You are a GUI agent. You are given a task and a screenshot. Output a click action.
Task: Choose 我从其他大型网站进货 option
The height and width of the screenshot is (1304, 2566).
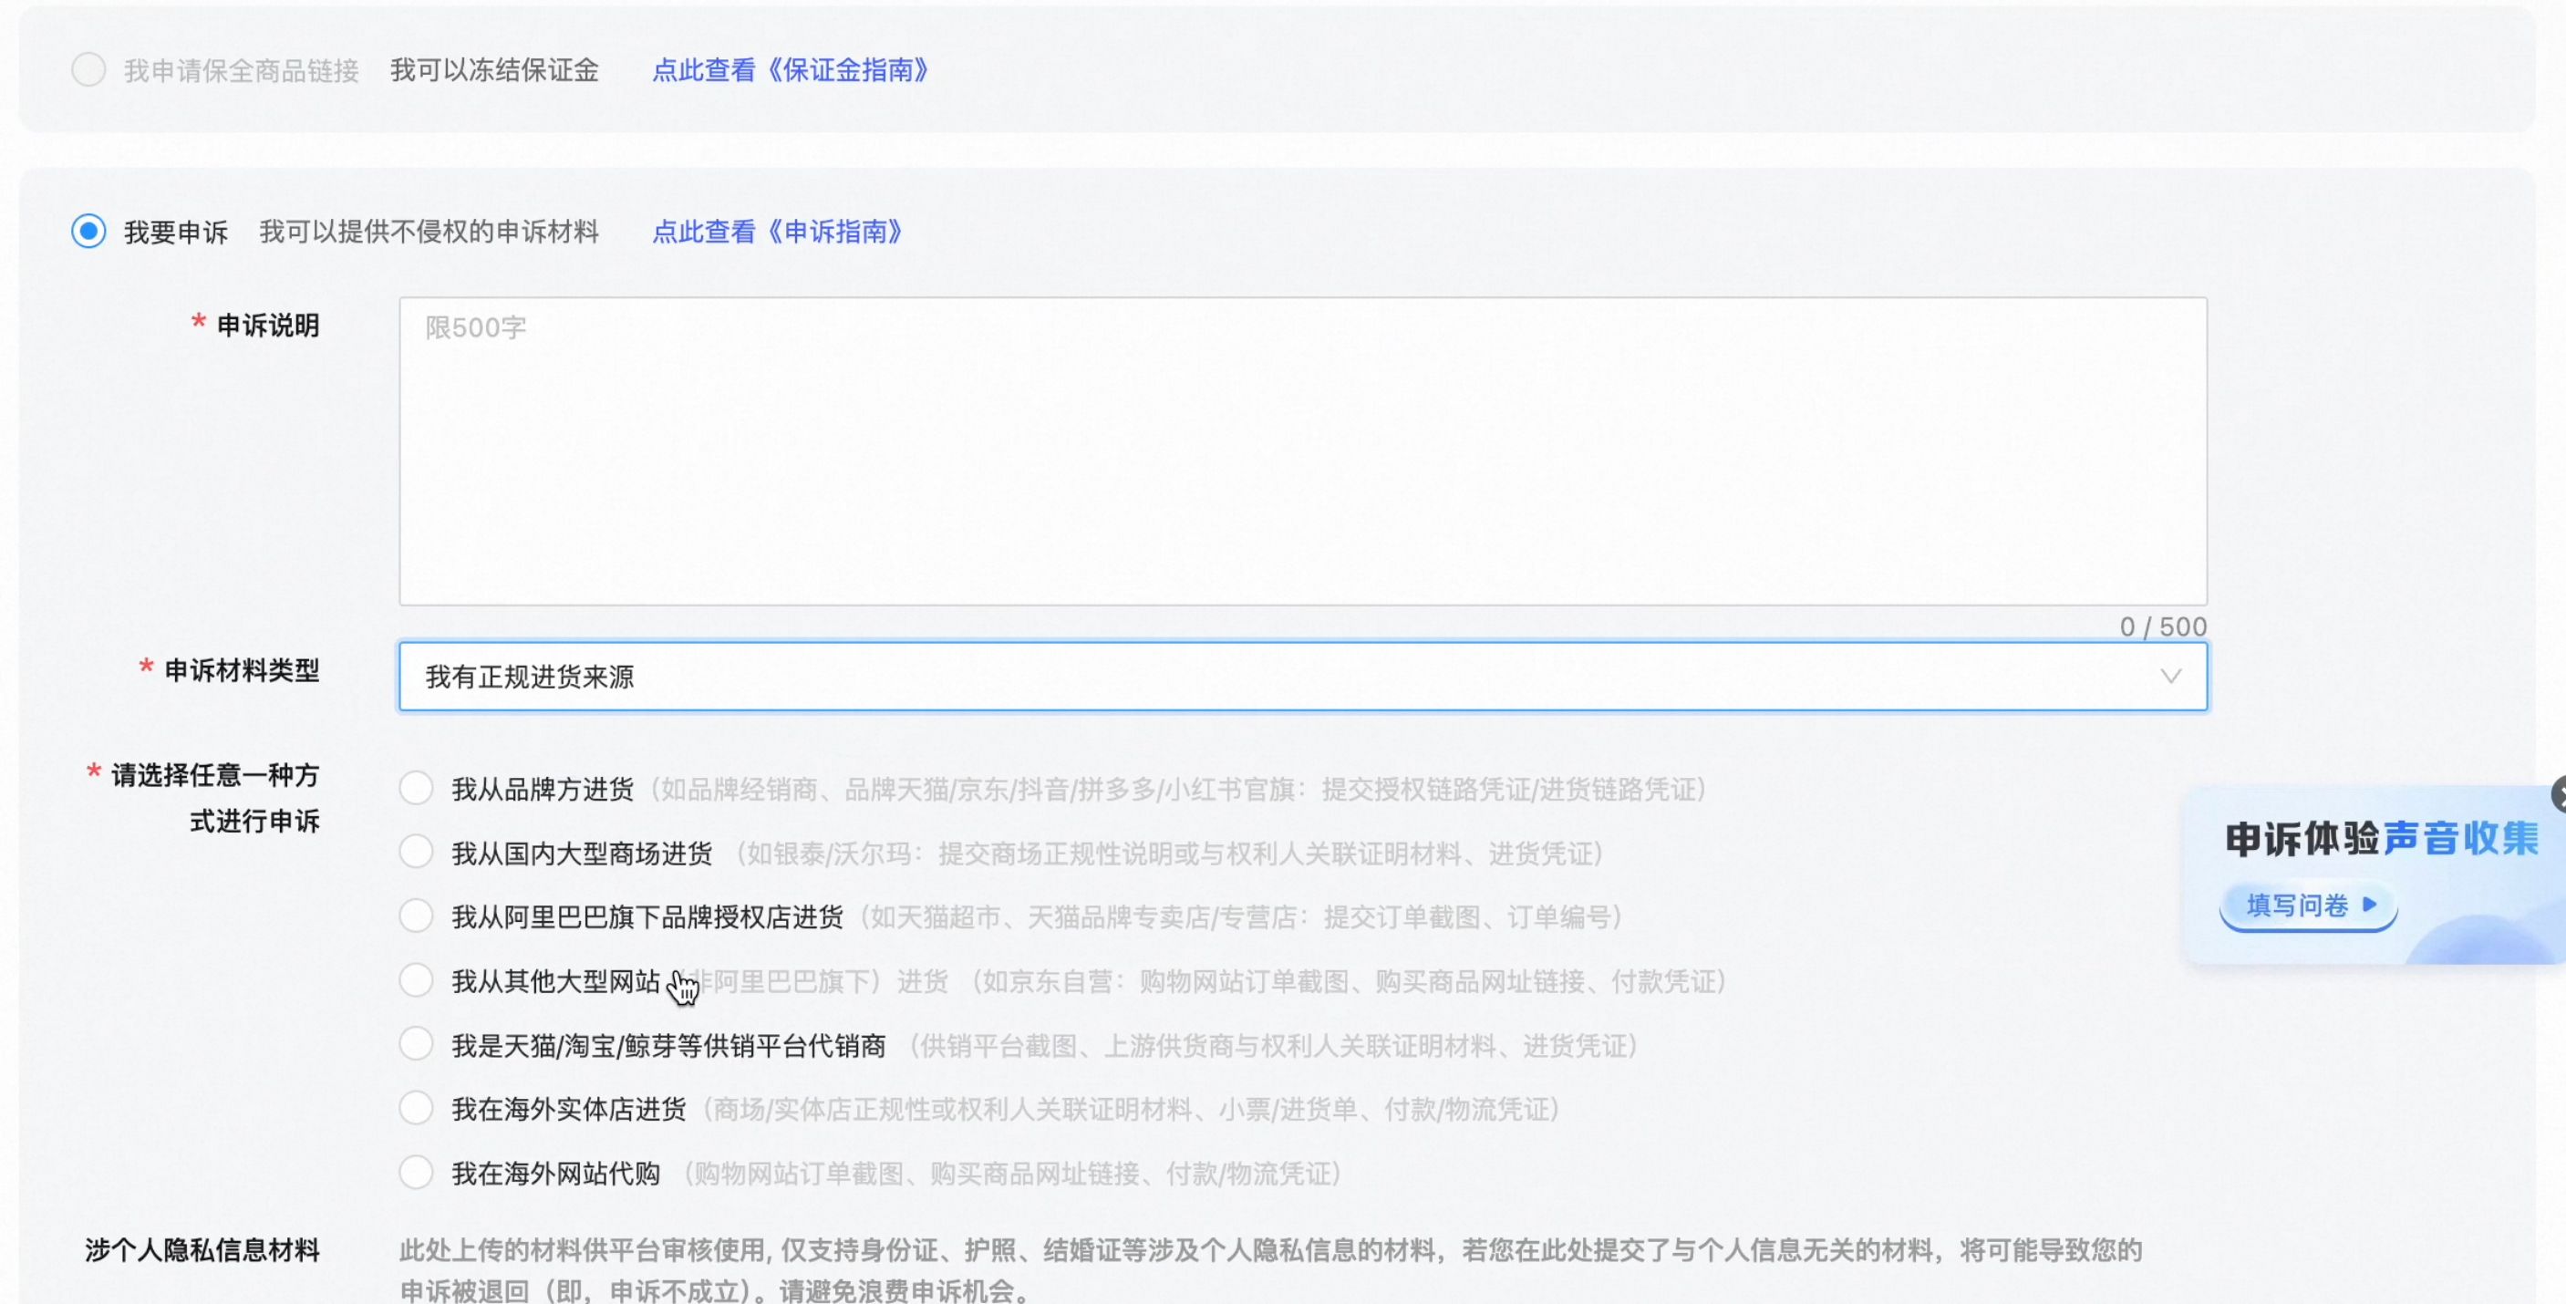[x=416, y=980]
